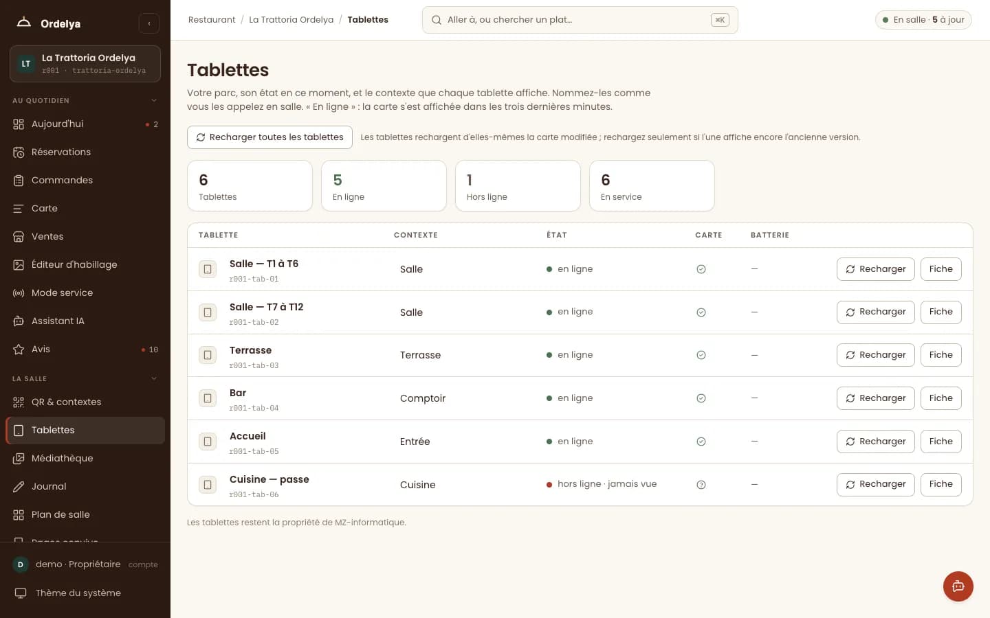Click the LT restaurant avatar
Screen dimensions: 990x618
pos(26,64)
